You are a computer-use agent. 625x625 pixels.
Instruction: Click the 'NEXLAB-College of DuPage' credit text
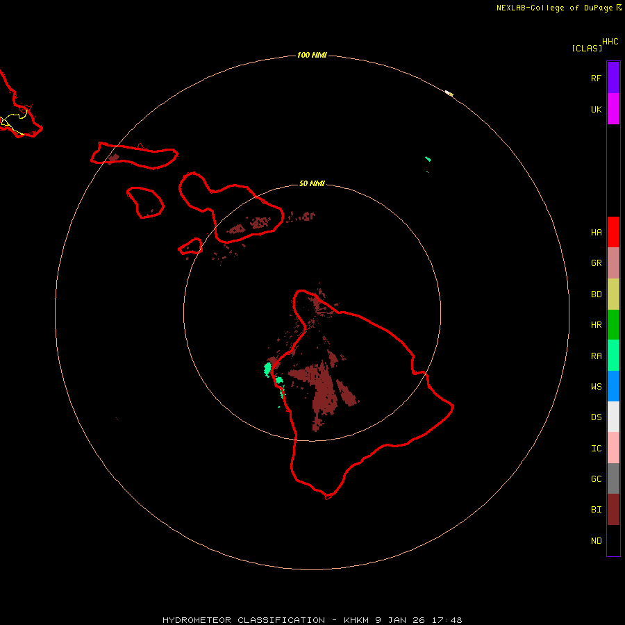coord(554,8)
